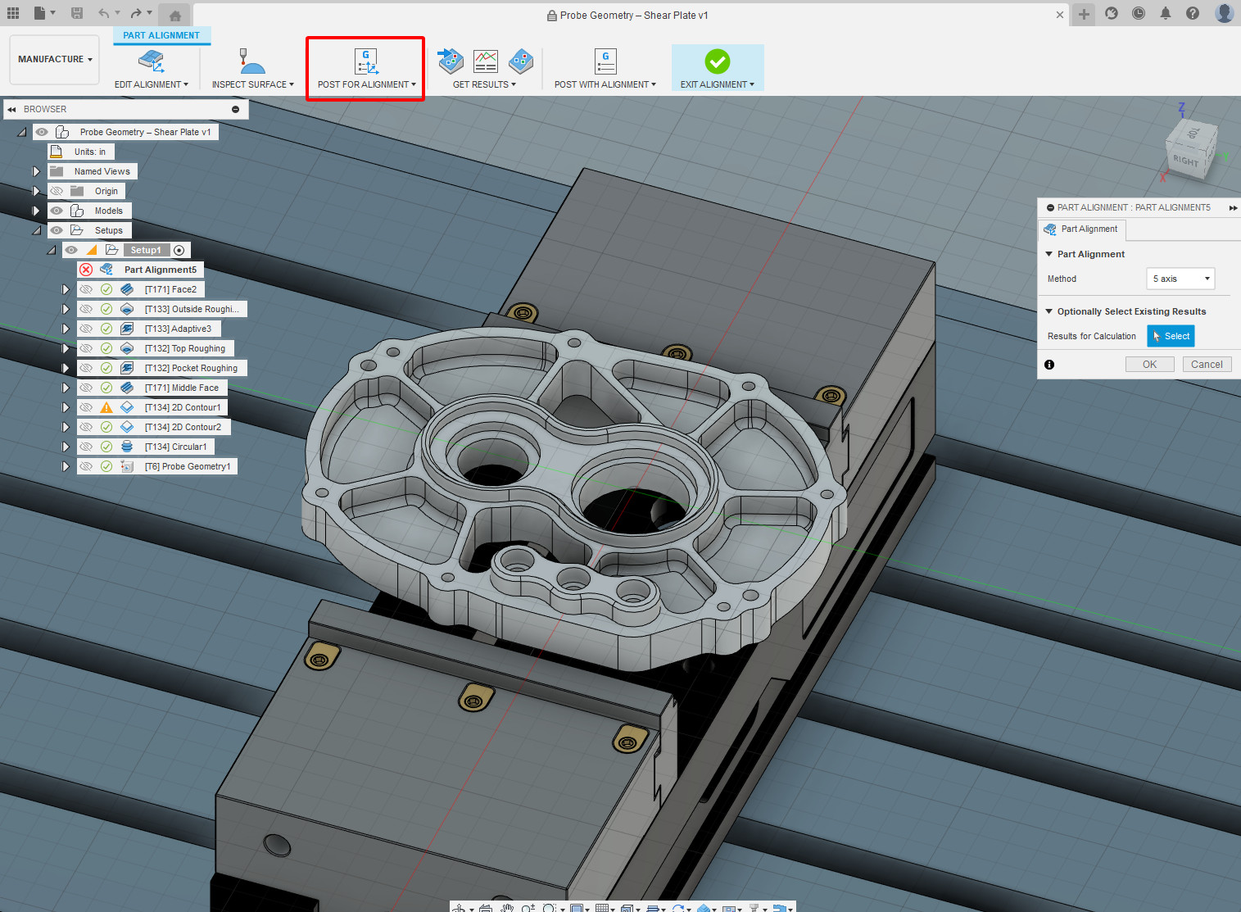Select the PART ALIGNMENT ribbon tab
The image size is (1241, 912).
coord(161,35)
